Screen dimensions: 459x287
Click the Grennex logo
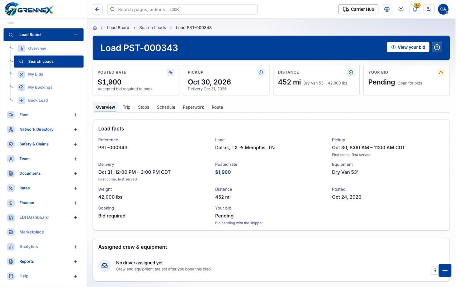click(x=29, y=9)
